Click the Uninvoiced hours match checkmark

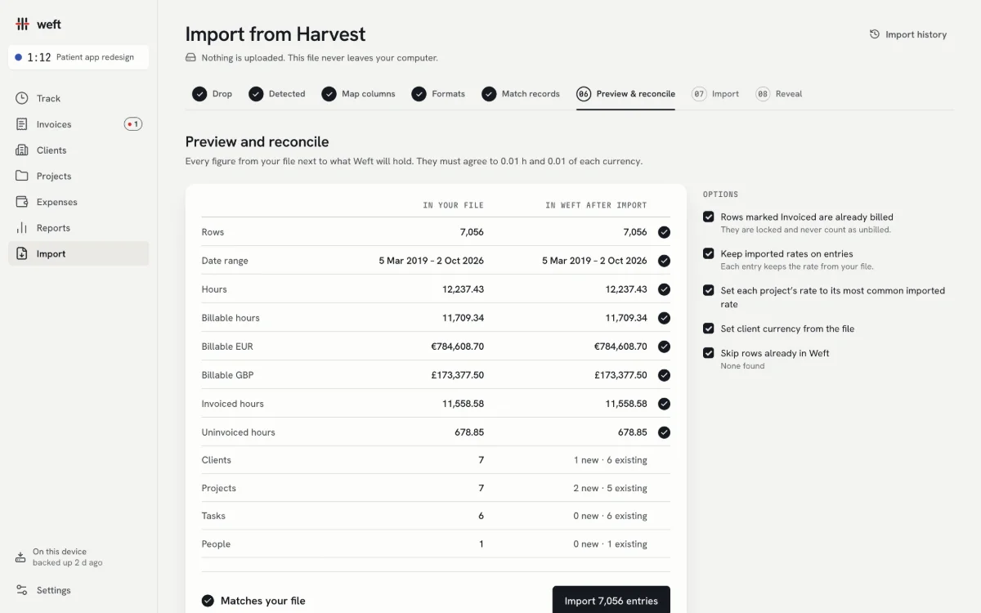[664, 432]
